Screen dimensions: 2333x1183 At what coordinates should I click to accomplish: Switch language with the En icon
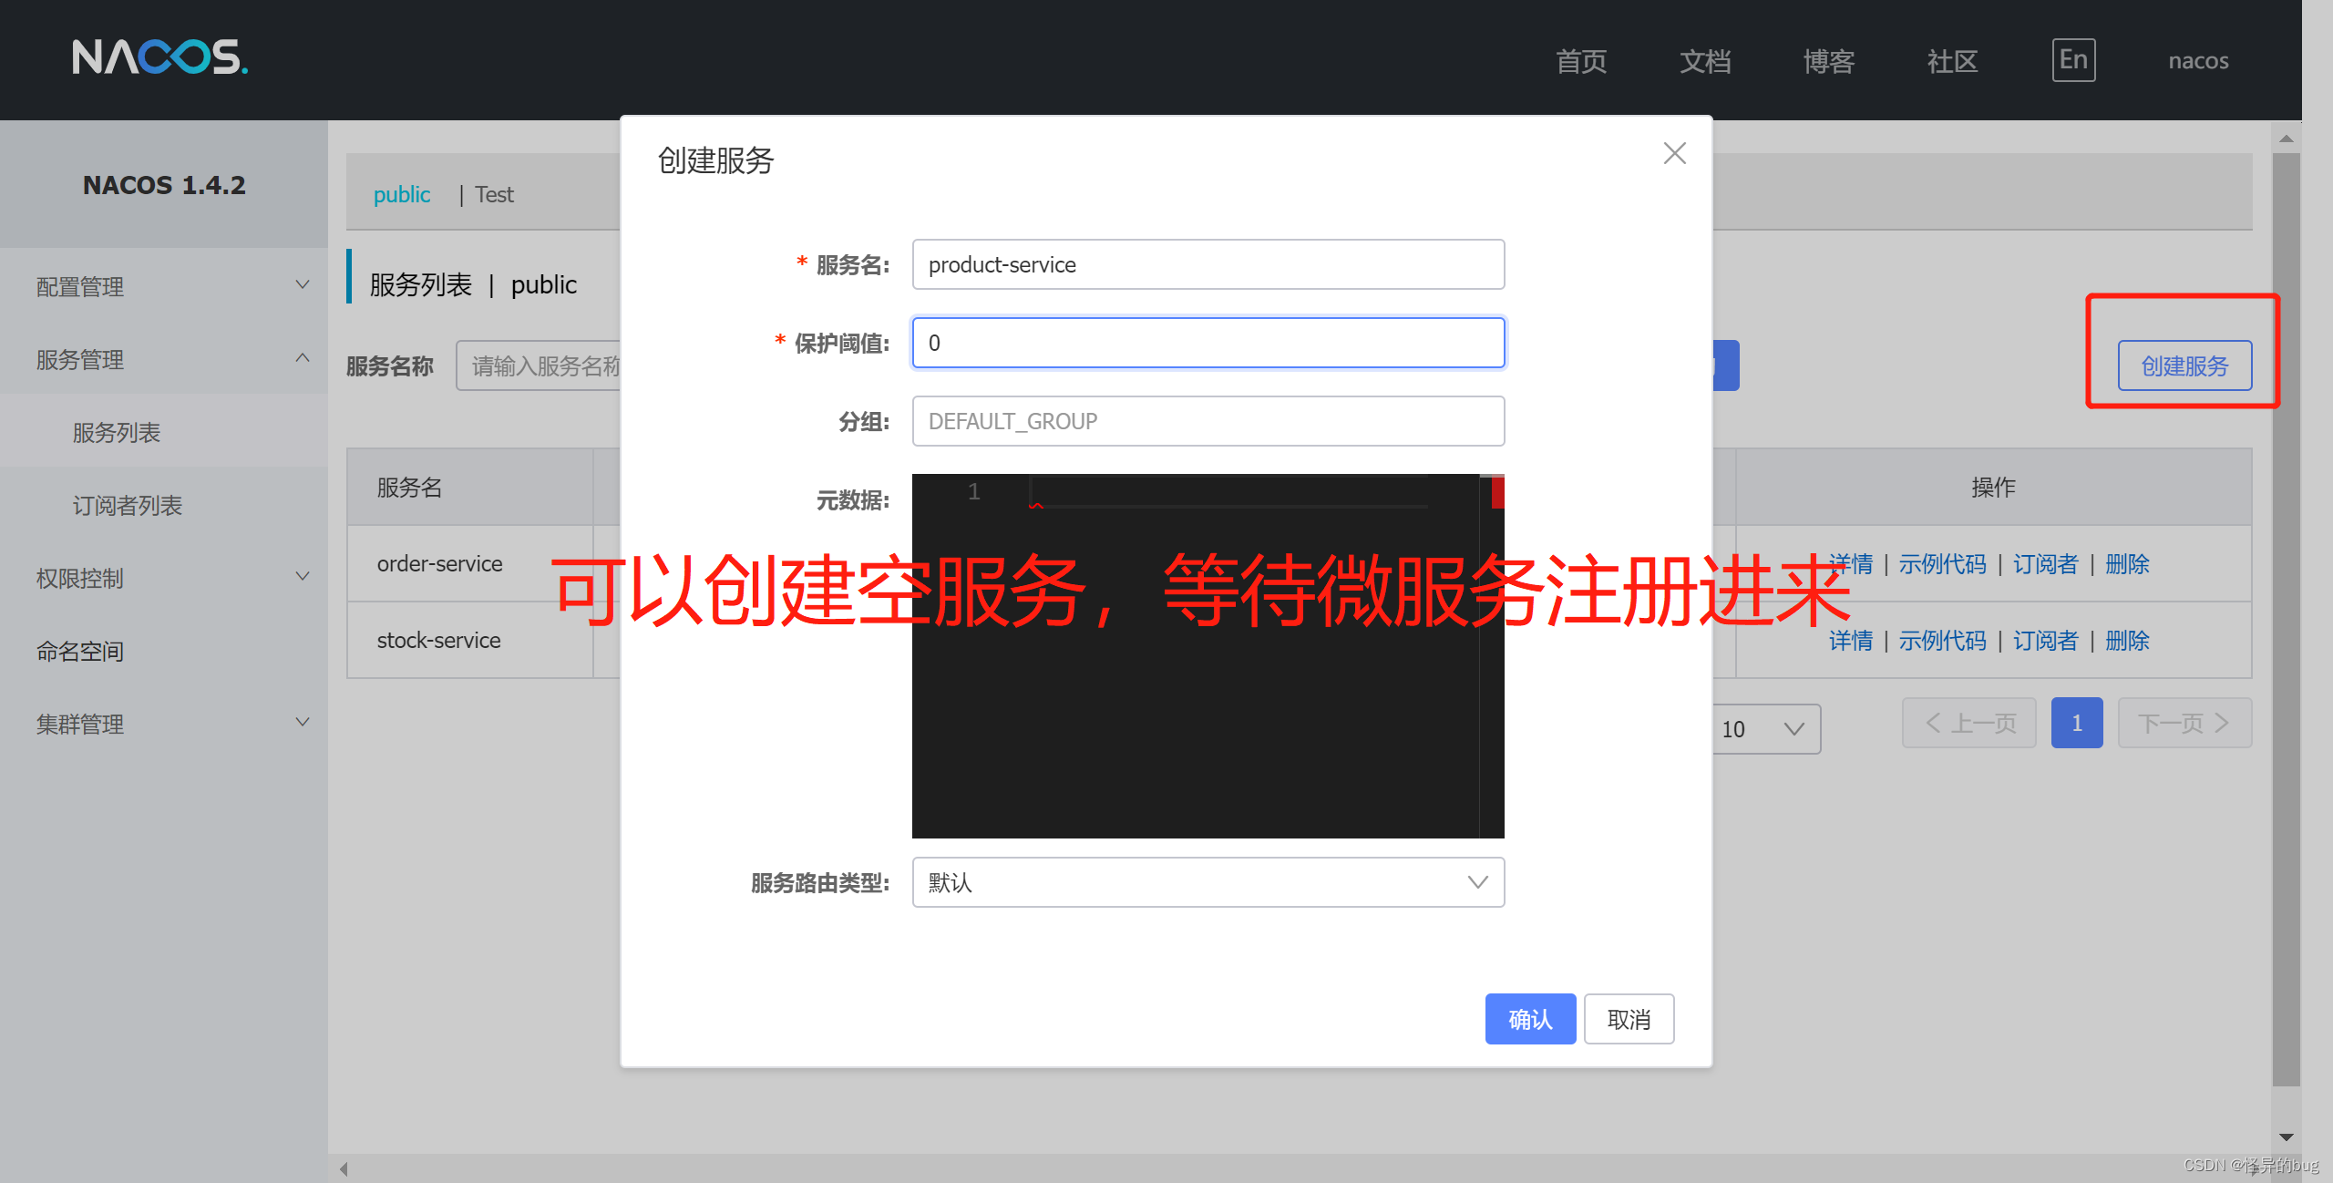coord(2073,60)
